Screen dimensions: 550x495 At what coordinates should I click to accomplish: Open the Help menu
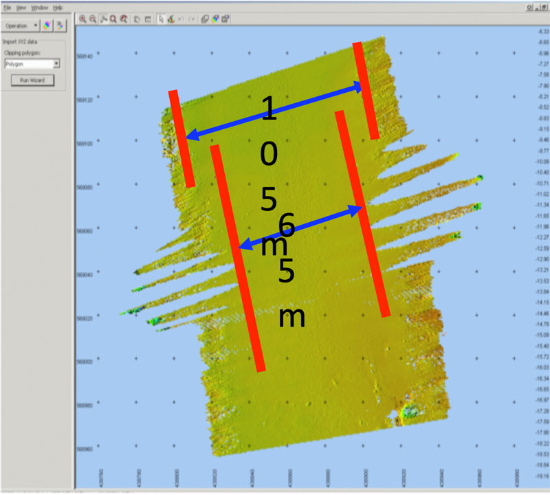click(58, 6)
